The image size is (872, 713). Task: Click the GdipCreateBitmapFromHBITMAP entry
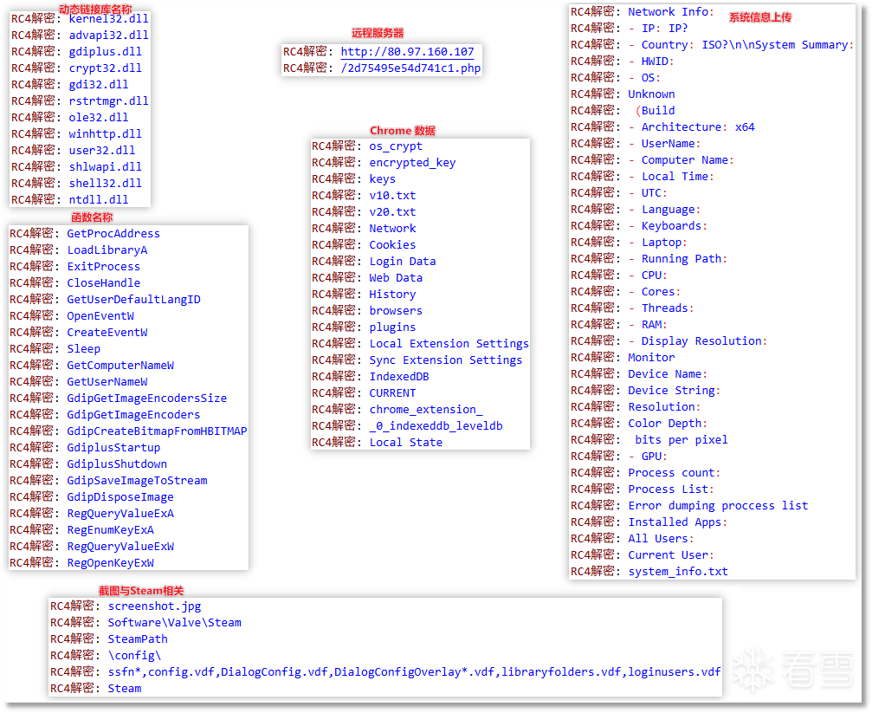(157, 431)
